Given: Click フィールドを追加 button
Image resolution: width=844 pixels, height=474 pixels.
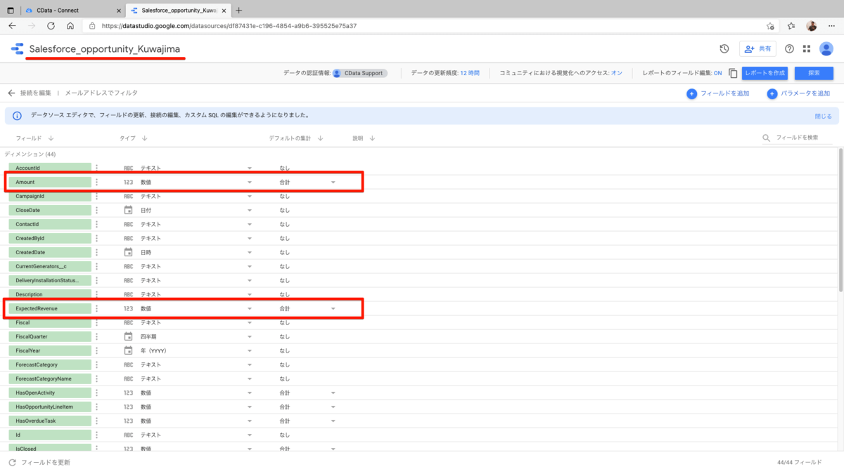Looking at the screenshot, I should (x=718, y=93).
